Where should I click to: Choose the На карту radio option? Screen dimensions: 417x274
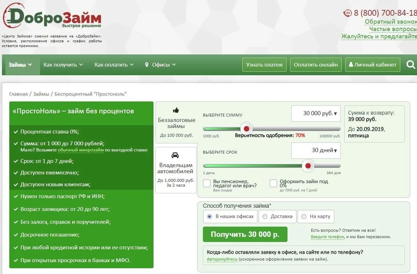pyautogui.click(x=304, y=217)
